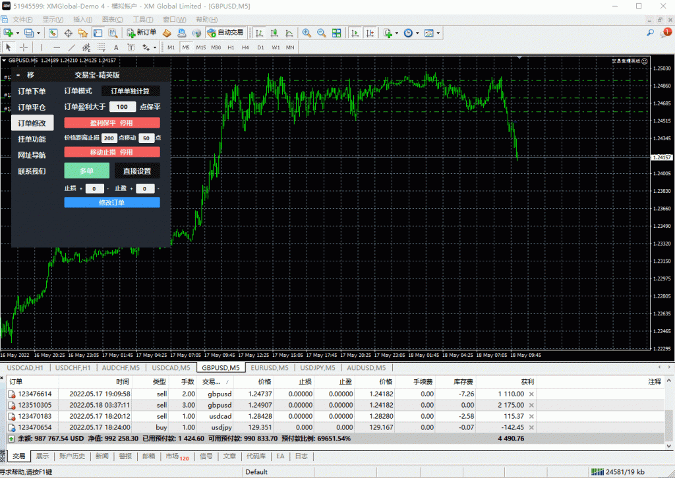Expand the chart templates dropdown arrow
Screen dimensions: 675x478
pyautogui.click(x=438, y=33)
